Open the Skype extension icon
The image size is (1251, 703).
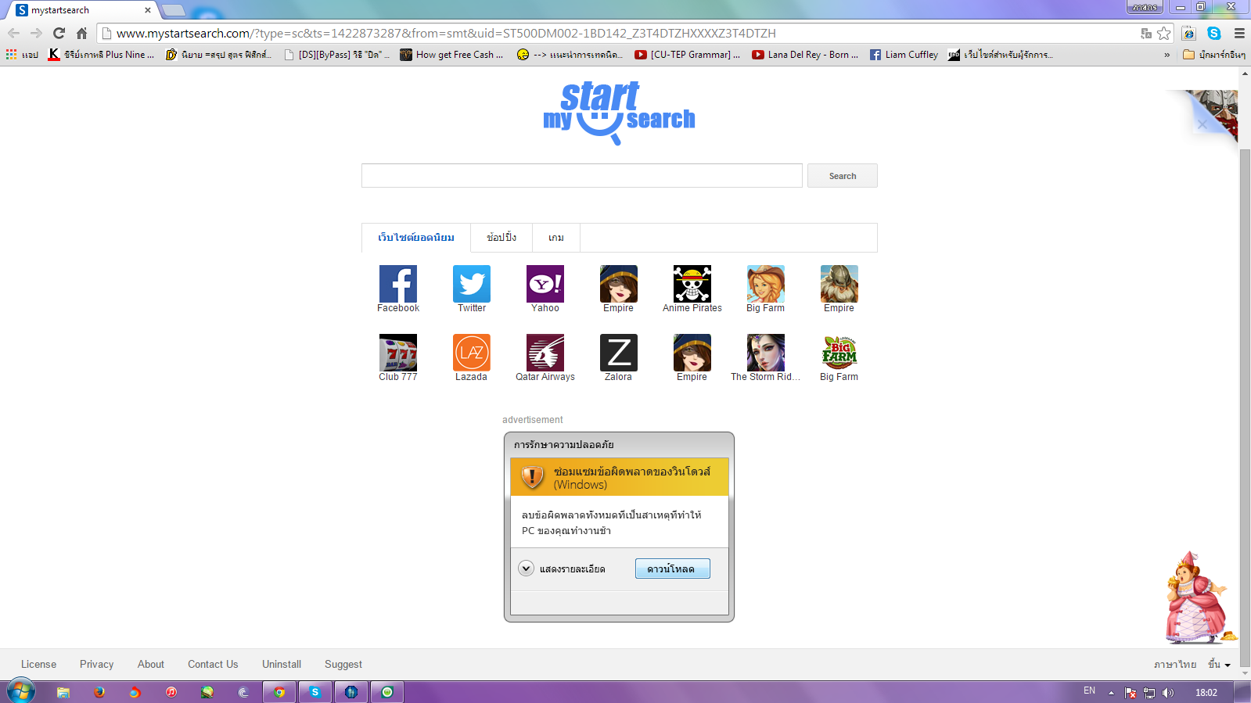tap(1214, 33)
